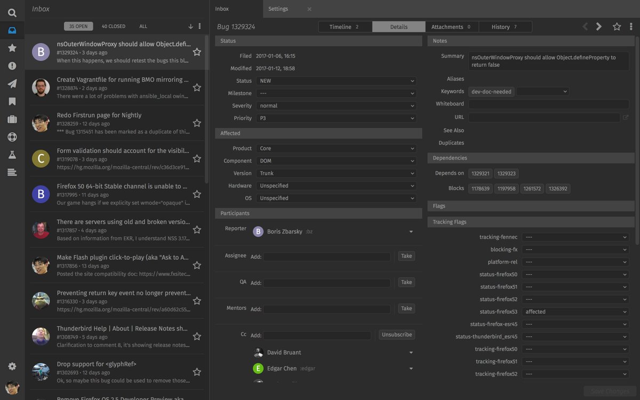Open blocked bug 1178639
Viewport: 640px width, 400px height.
pyautogui.click(x=481, y=188)
